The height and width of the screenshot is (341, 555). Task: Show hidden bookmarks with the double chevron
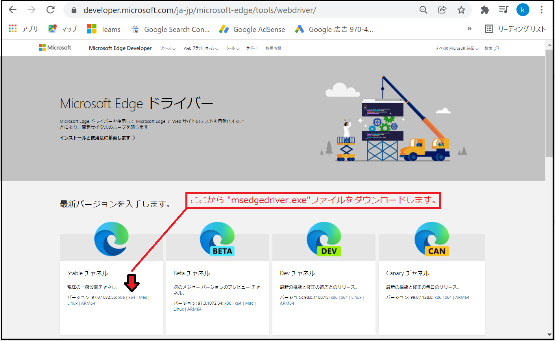[x=469, y=29]
